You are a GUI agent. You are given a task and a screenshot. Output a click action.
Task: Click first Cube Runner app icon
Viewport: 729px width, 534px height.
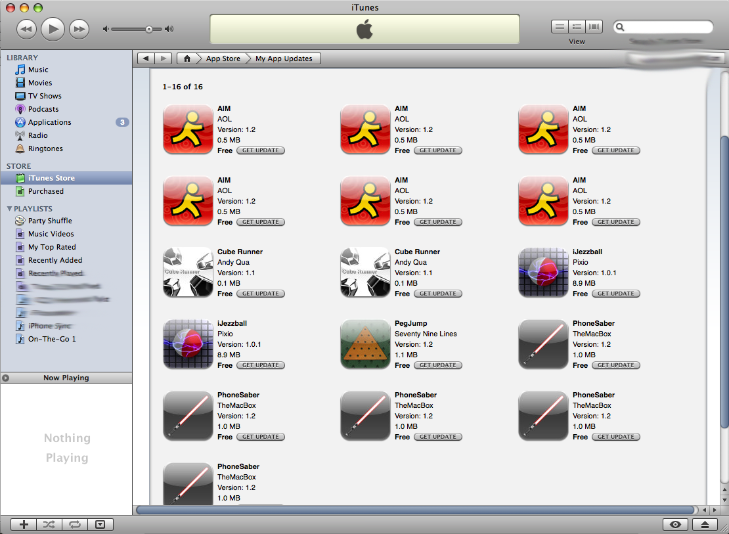point(188,273)
